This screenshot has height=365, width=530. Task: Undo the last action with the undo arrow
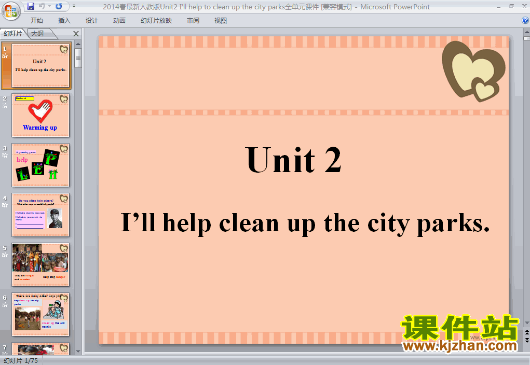pos(42,6)
